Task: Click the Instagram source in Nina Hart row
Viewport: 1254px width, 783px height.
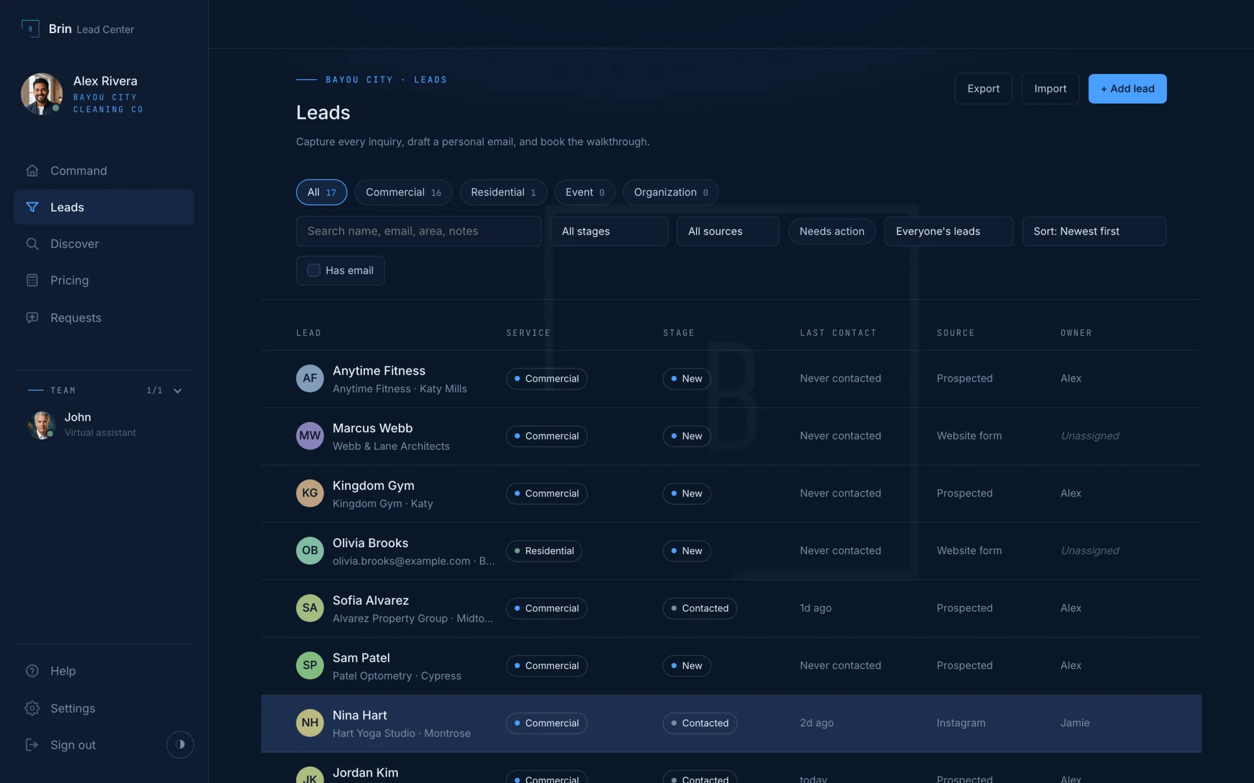Action: [x=960, y=723]
